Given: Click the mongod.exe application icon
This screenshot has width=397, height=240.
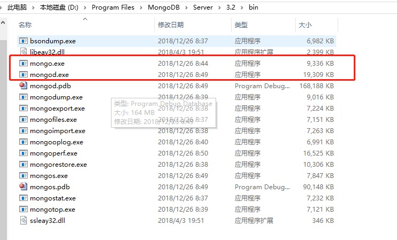Looking at the screenshot, I should (x=23, y=75).
